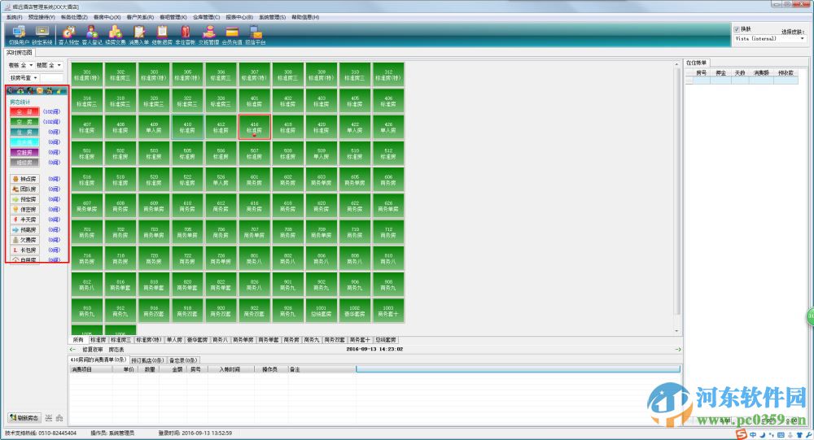The image size is (814, 440).
Task: Click the 预离房 pre-departure room filter button
Action: [x=24, y=229]
